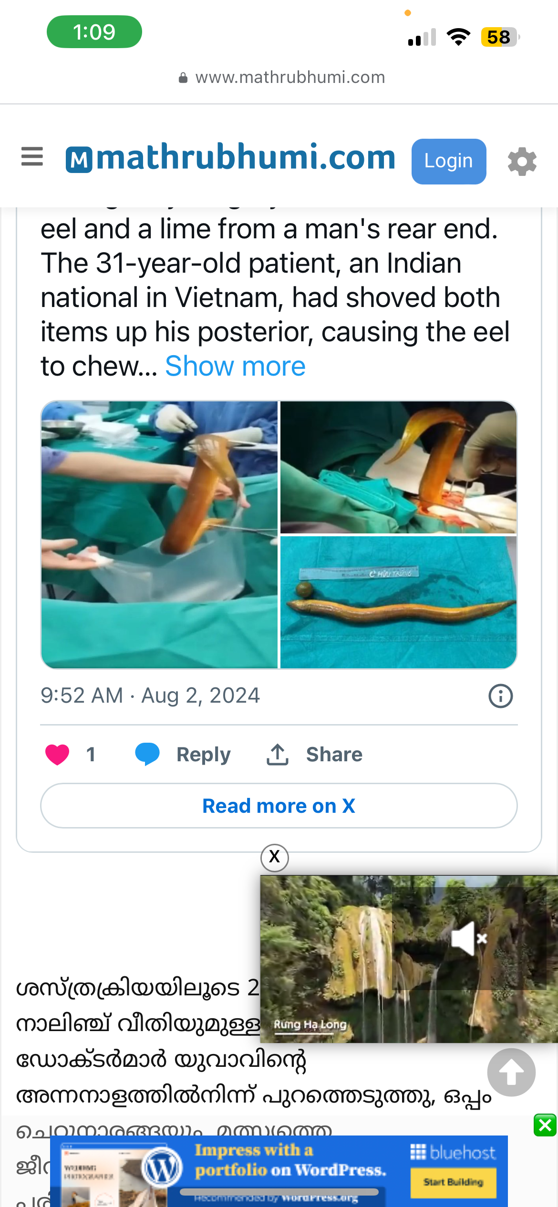The height and width of the screenshot is (1207, 558).
Task: Click the Start Building ad button
Action: tap(453, 1182)
